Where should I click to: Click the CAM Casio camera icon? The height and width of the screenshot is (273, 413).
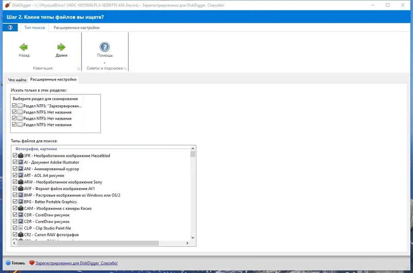pyautogui.click(x=21, y=208)
